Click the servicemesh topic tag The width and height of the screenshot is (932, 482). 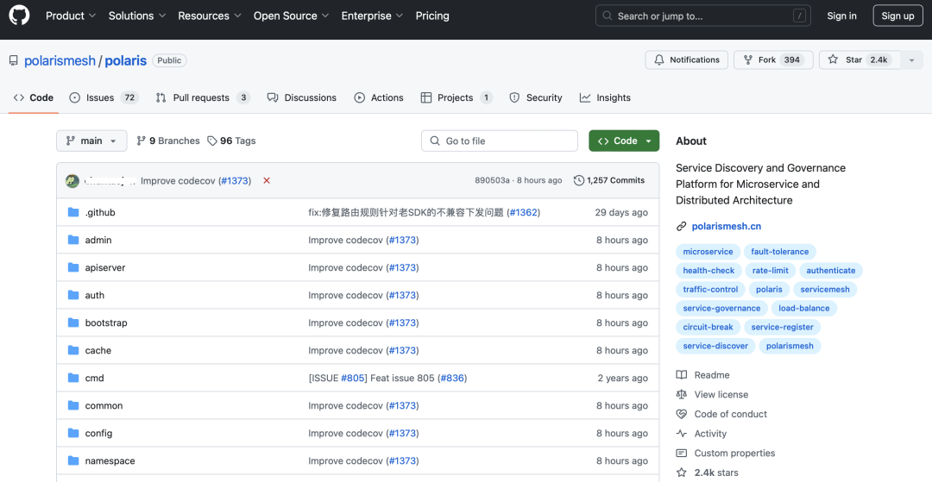tap(825, 290)
